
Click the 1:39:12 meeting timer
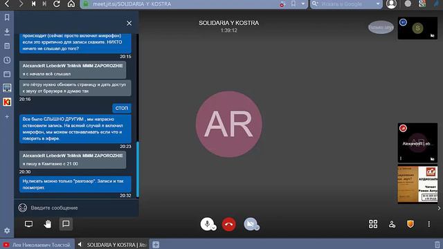pos(229,30)
